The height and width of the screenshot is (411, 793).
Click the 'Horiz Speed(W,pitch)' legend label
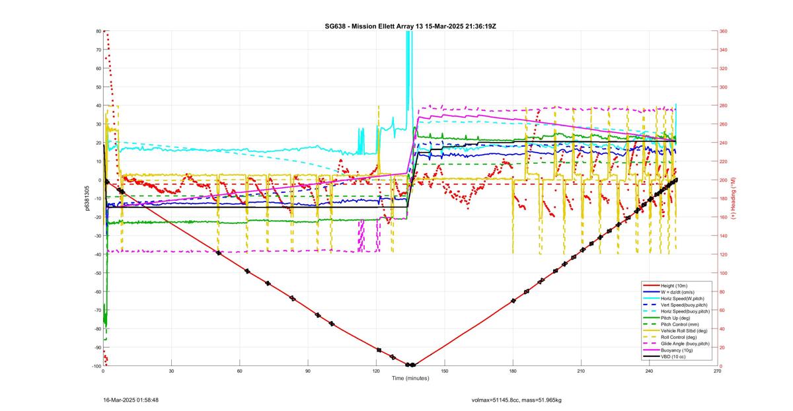[x=684, y=298]
